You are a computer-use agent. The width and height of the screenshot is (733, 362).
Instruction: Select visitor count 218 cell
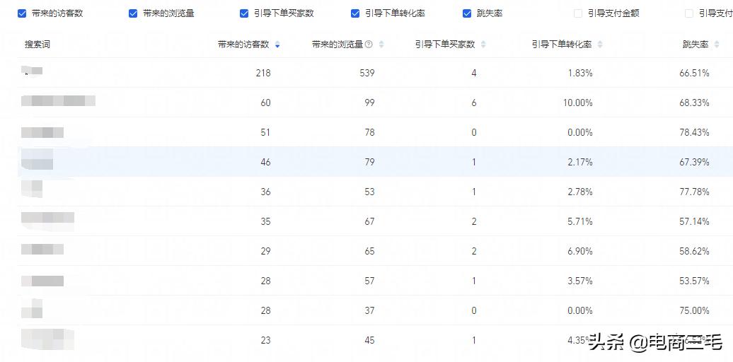tap(263, 73)
